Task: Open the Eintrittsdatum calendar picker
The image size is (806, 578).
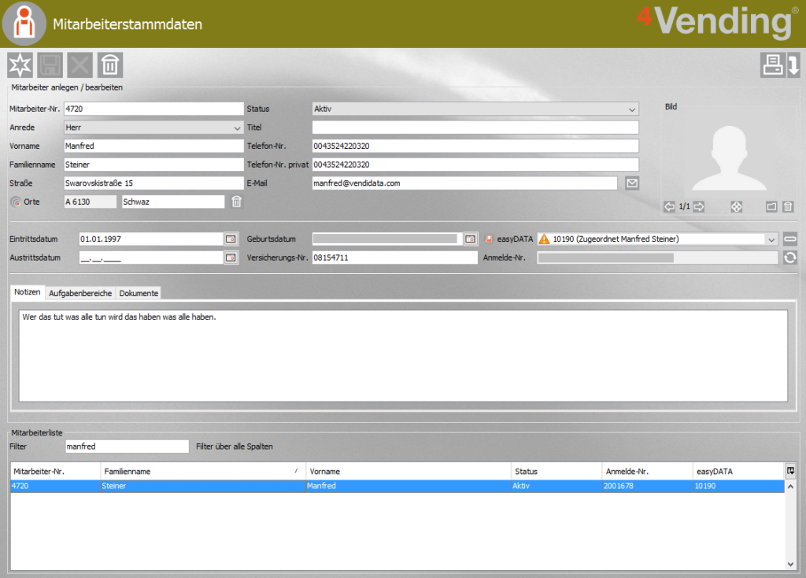Action: [231, 239]
